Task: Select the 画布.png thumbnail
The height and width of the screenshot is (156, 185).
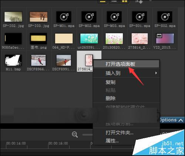Action: pyautogui.click(x=38, y=38)
